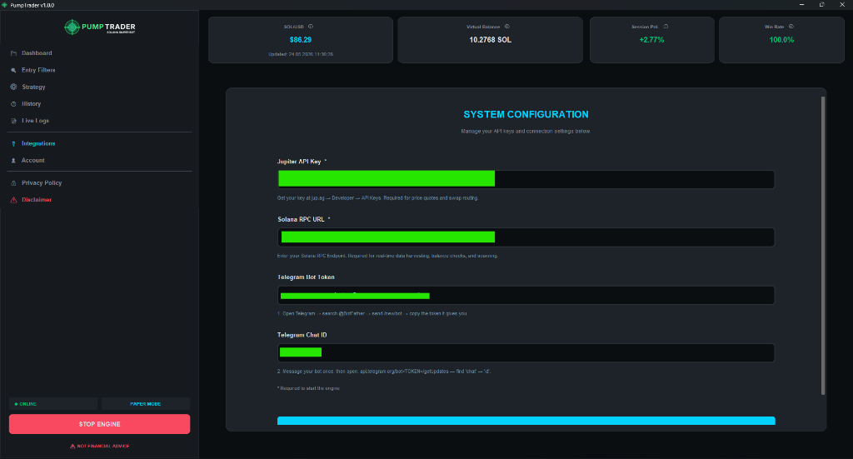Screen dimensions: 853x459
Task: Click the Online status indicator
Action: click(53, 403)
